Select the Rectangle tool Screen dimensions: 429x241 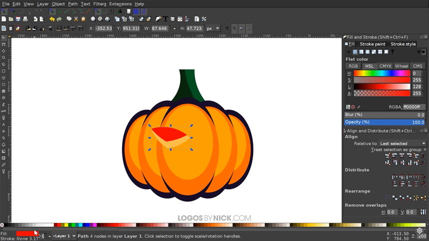[x=3, y=71]
